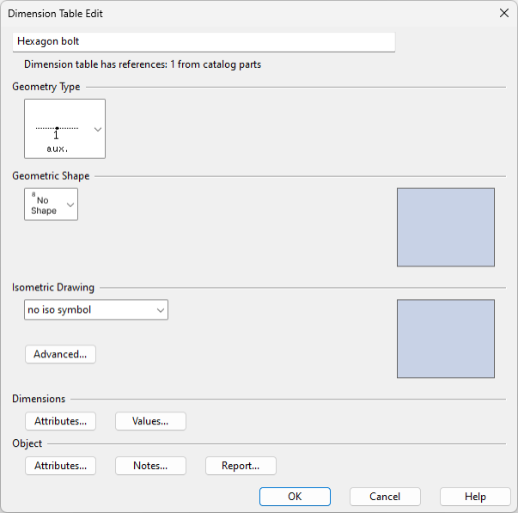Open the Object Notes dialog
The height and width of the screenshot is (513, 518).
tap(150, 466)
